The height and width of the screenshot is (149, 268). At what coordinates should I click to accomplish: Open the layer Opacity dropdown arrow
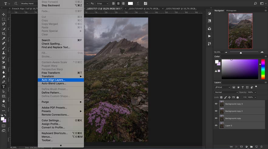coord(255,92)
